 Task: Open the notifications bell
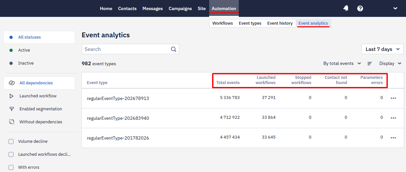click(346, 8)
